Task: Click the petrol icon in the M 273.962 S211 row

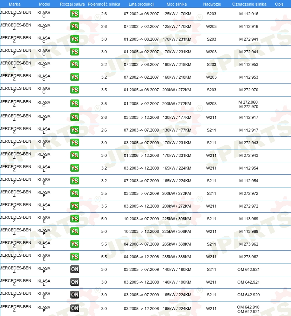Action: tap(75, 244)
